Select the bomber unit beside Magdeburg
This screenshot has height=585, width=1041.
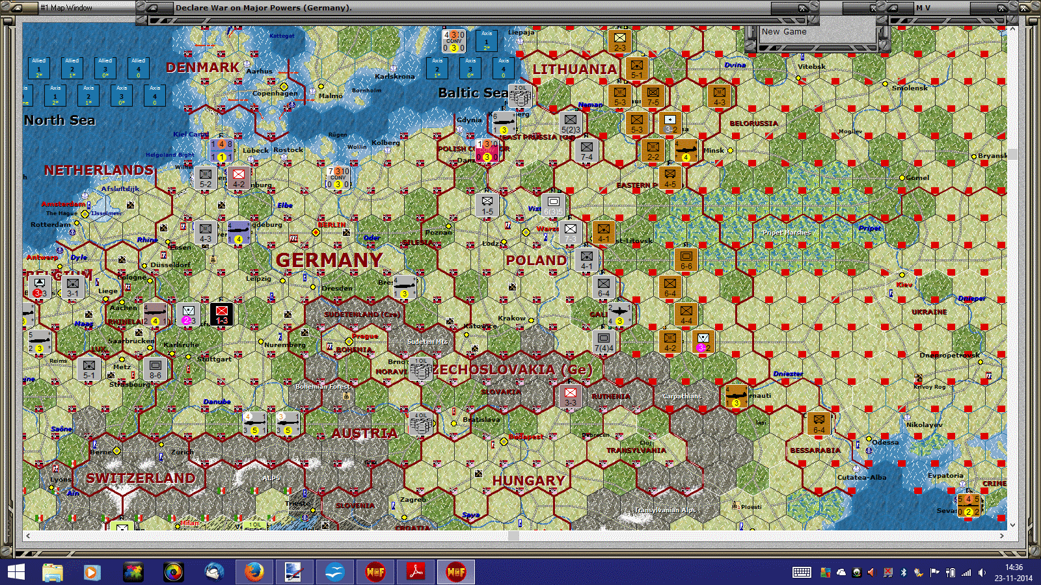[x=239, y=232]
